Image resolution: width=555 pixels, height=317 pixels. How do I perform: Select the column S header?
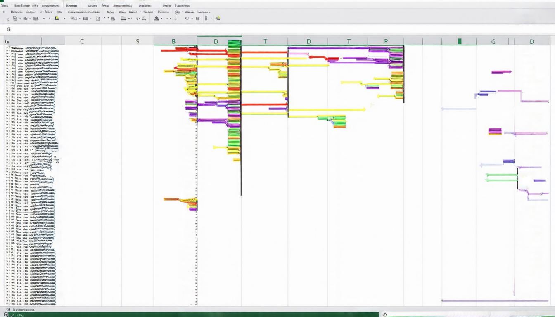tap(138, 41)
